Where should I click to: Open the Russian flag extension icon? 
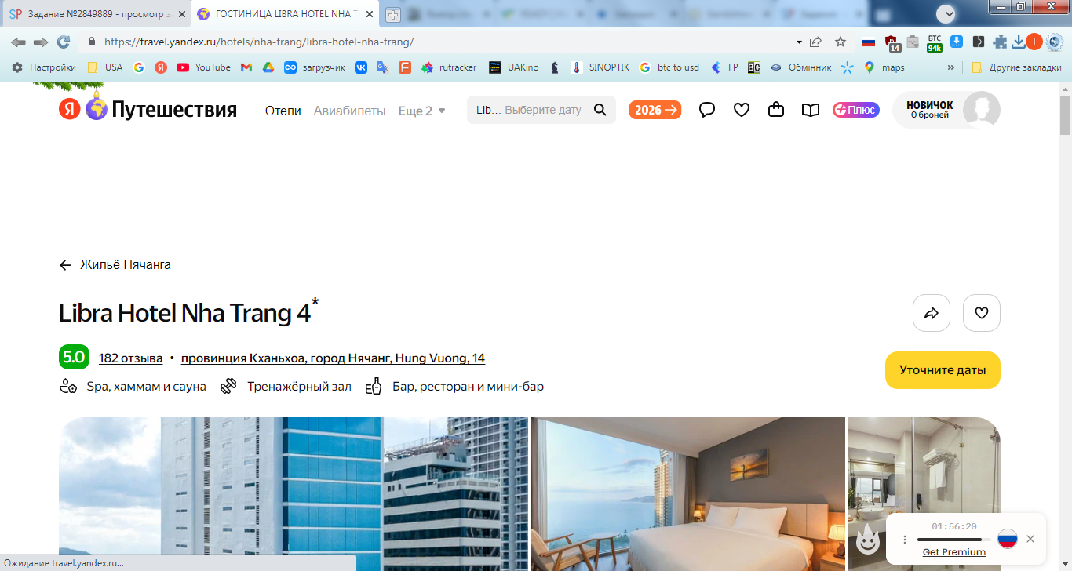click(869, 42)
